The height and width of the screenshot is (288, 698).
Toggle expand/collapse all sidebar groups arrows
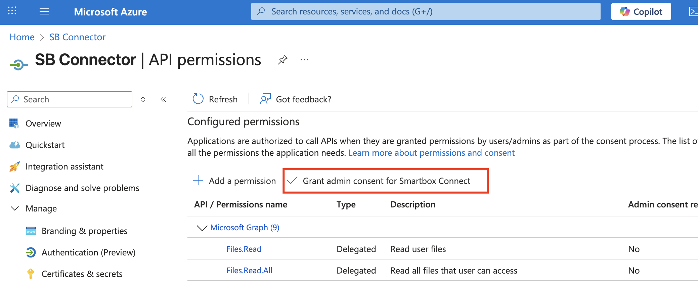(143, 99)
